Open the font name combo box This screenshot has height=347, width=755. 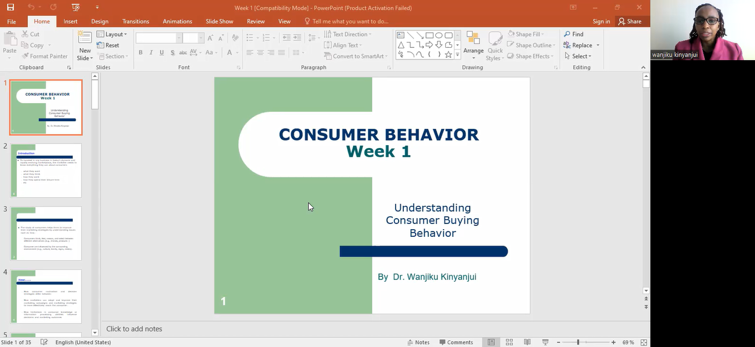(159, 38)
